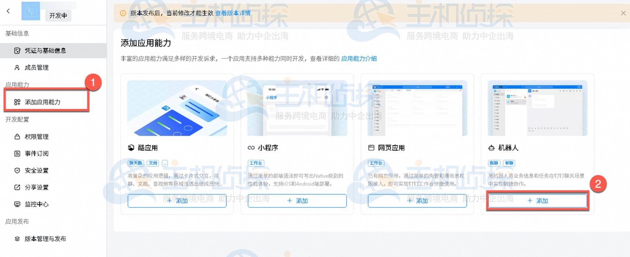Click the 网页应用 window icon
This screenshot has height=257, width=630.
pyautogui.click(x=371, y=148)
